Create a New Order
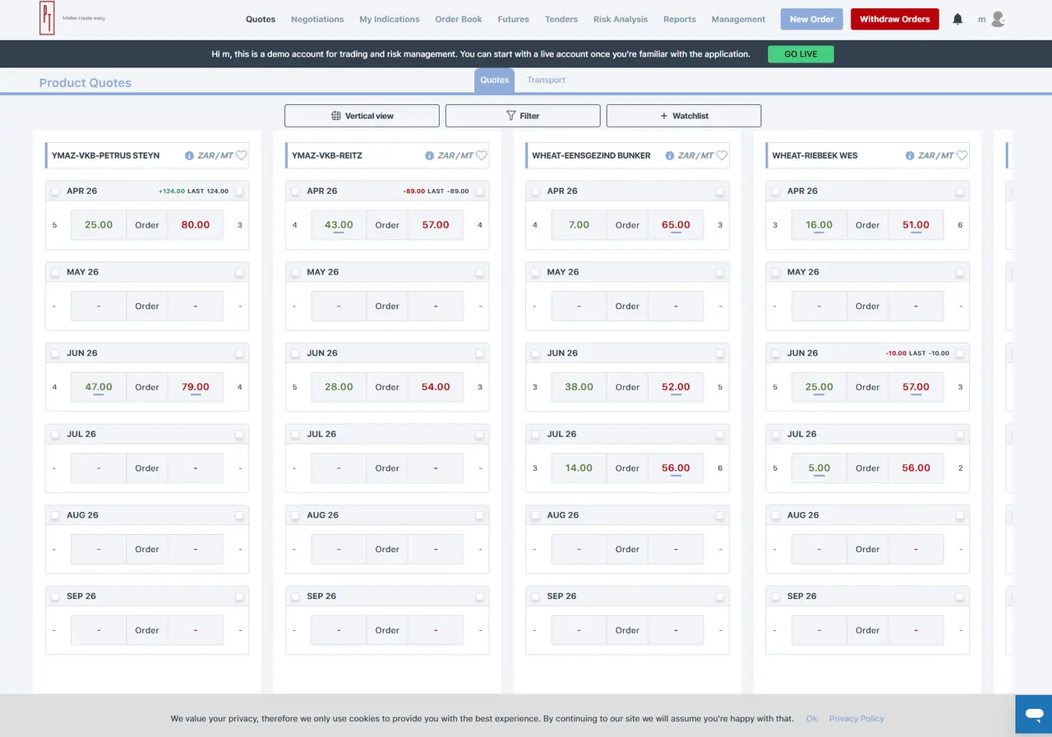This screenshot has width=1052, height=737. (811, 19)
